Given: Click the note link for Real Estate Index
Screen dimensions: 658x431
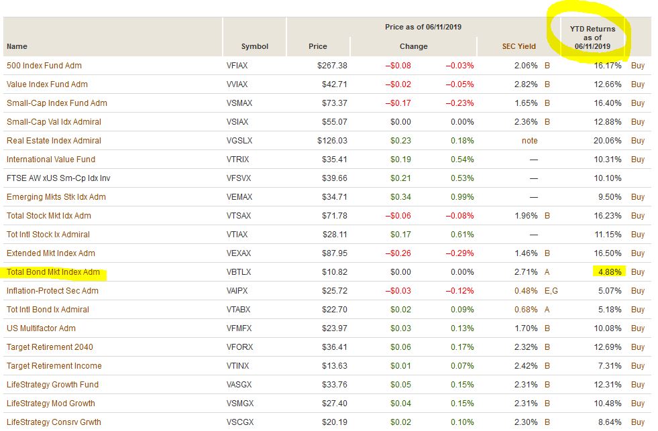Looking at the screenshot, I should [530, 141].
